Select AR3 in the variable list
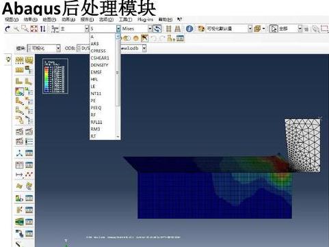The width and height of the screenshot is (329, 247). tap(94, 44)
